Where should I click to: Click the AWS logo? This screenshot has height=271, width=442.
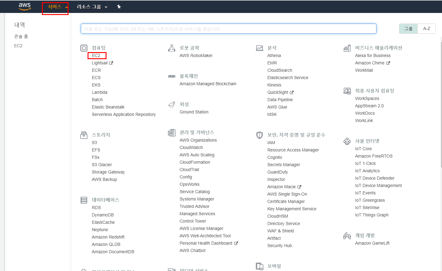click(25, 6)
